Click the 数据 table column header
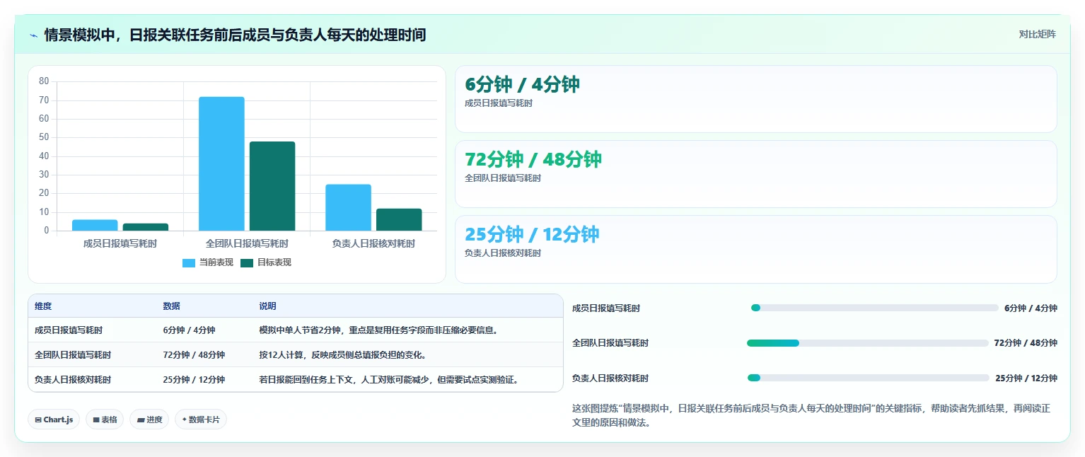The height and width of the screenshot is (457, 1085). (x=171, y=306)
